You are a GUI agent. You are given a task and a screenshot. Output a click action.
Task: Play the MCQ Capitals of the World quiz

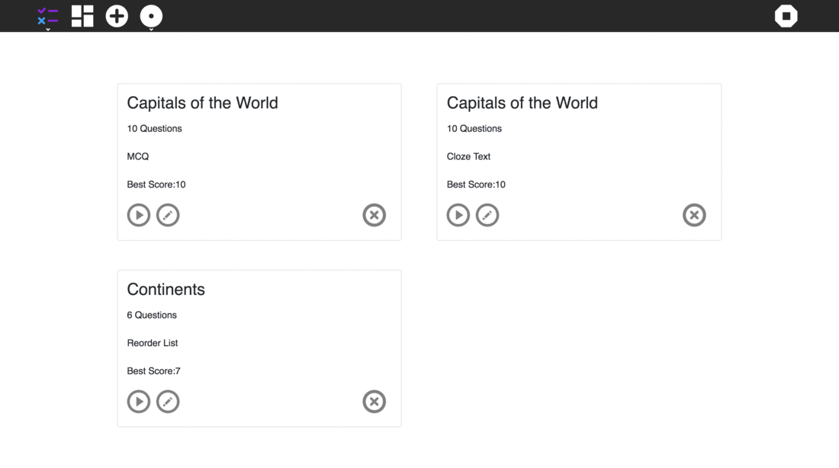[139, 215]
